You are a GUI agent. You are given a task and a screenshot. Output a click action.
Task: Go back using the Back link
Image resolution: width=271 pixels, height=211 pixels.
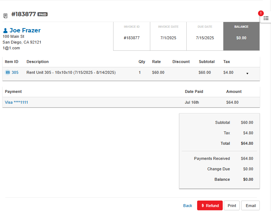(x=187, y=206)
